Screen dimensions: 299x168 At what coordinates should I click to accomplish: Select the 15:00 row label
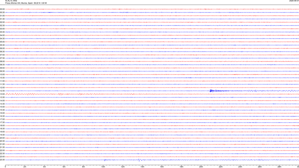coord(2,107)
